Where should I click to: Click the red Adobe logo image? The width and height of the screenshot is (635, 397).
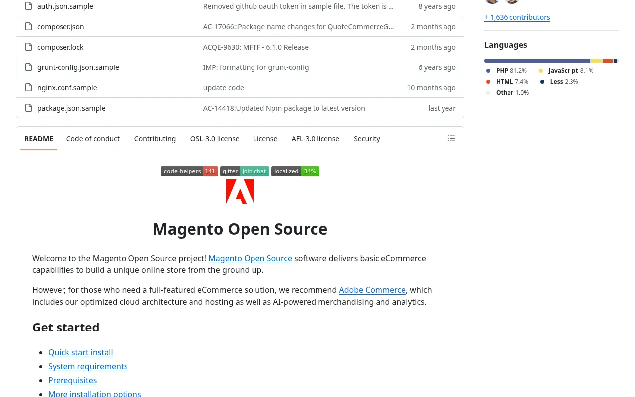[240, 192]
